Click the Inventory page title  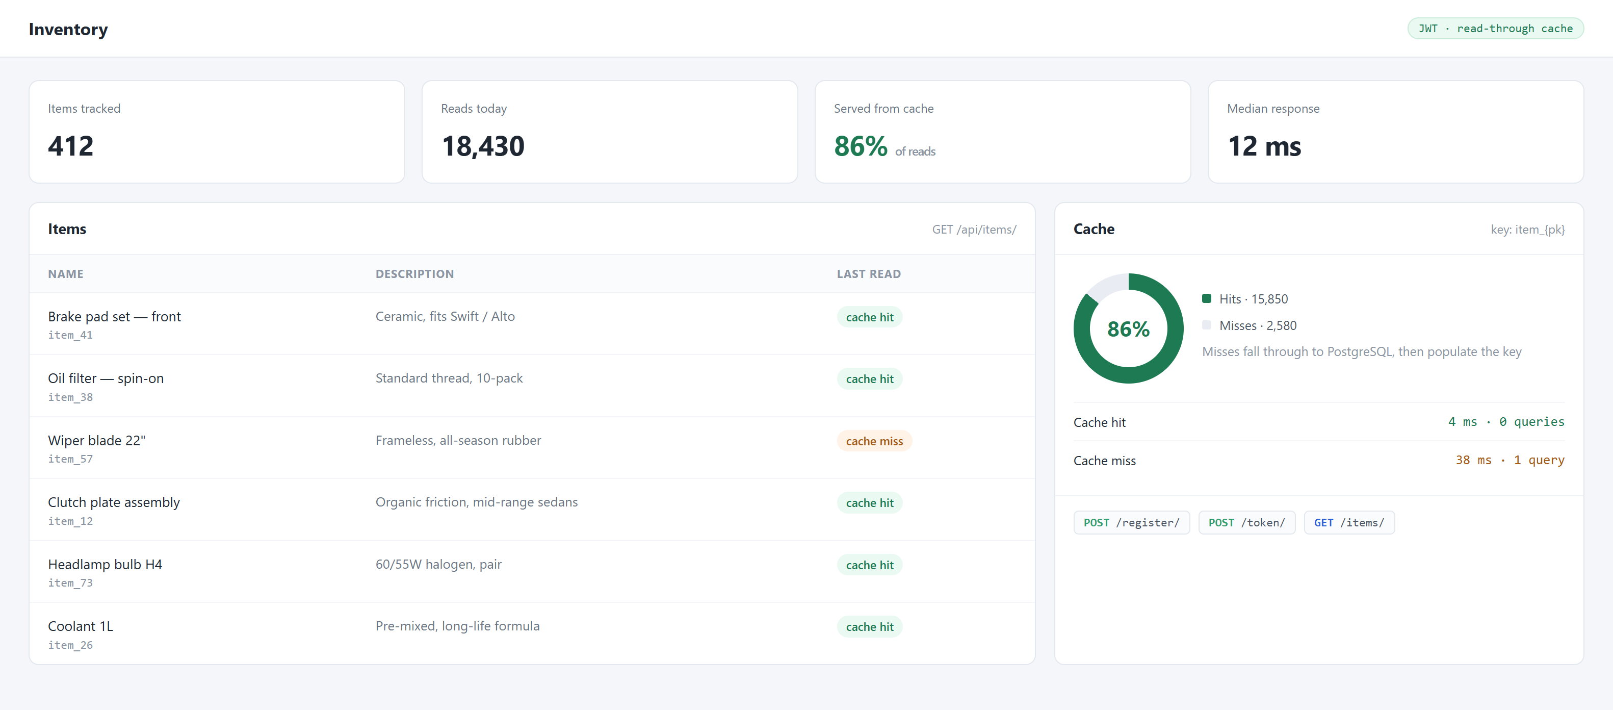(68, 29)
